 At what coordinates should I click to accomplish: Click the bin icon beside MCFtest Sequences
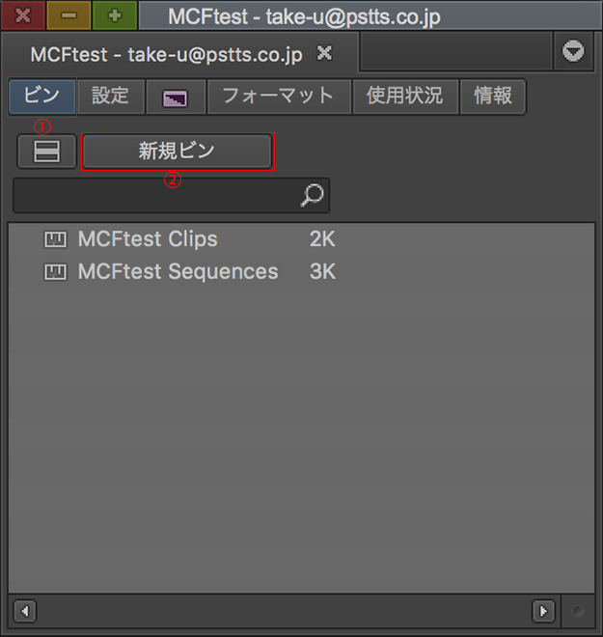tap(56, 272)
